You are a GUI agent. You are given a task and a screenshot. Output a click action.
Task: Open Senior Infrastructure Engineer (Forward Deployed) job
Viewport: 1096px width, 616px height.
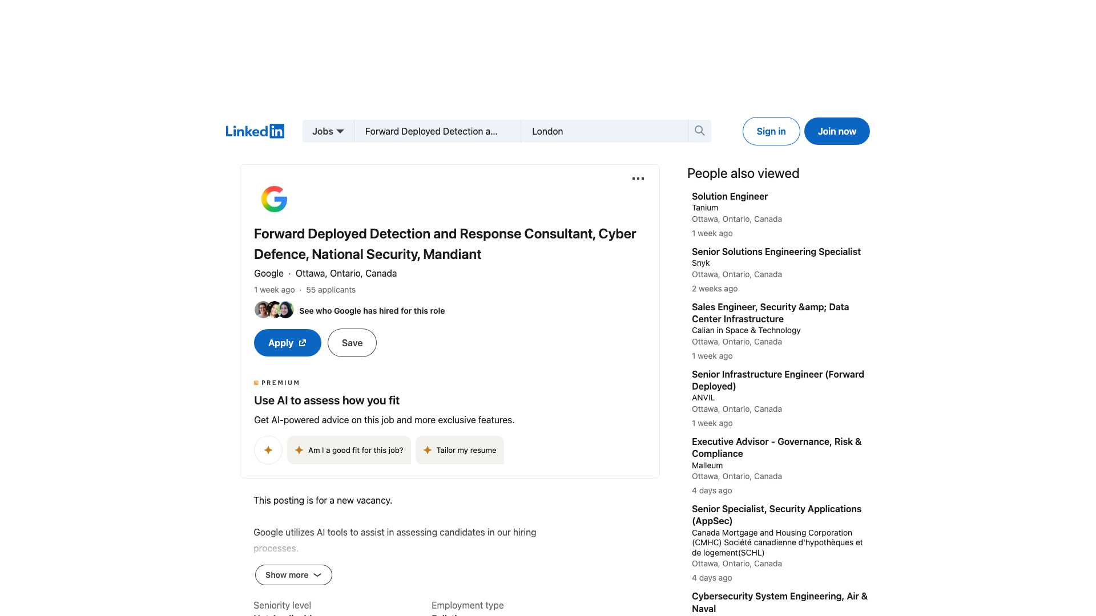(x=777, y=380)
